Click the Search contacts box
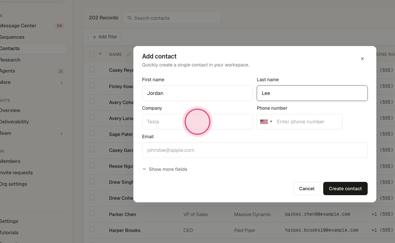The width and height of the screenshot is (395, 243). coord(172,18)
